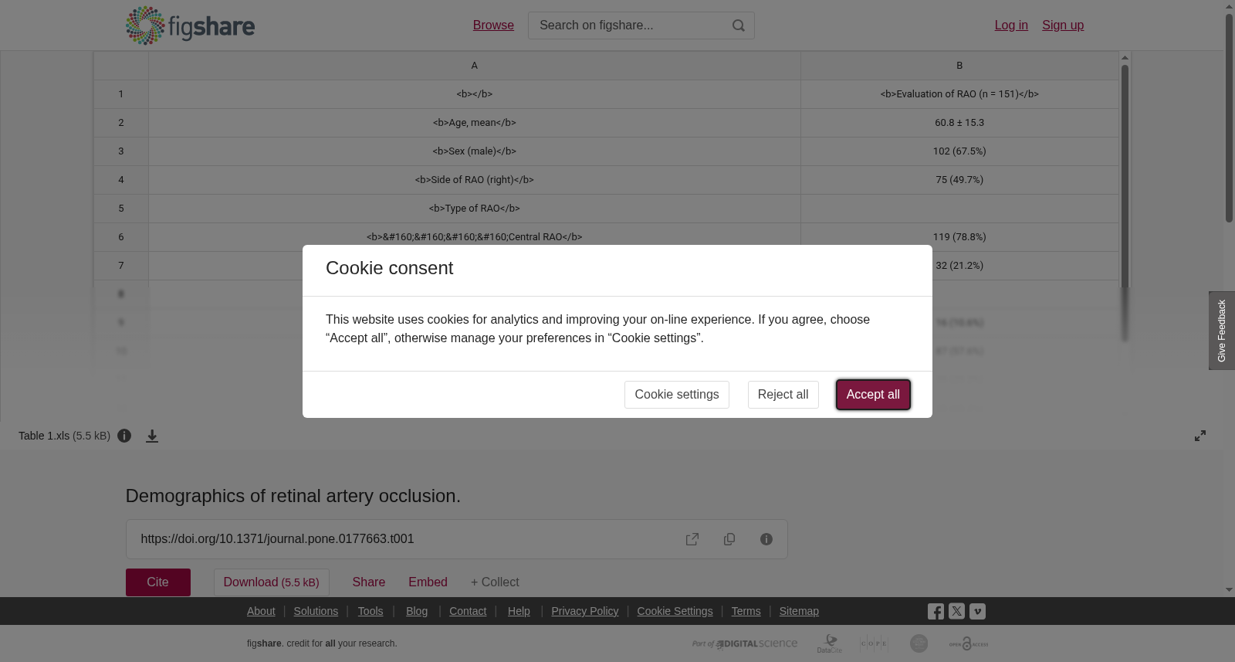Screen dimensions: 1235x662
Task: Click the DataCite logo
Action: click(x=830, y=643)
